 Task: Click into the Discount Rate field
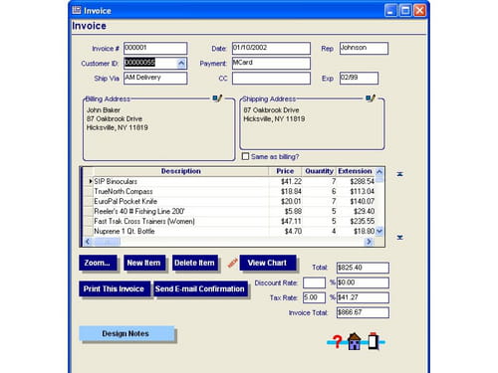click(x=314, y=282)
